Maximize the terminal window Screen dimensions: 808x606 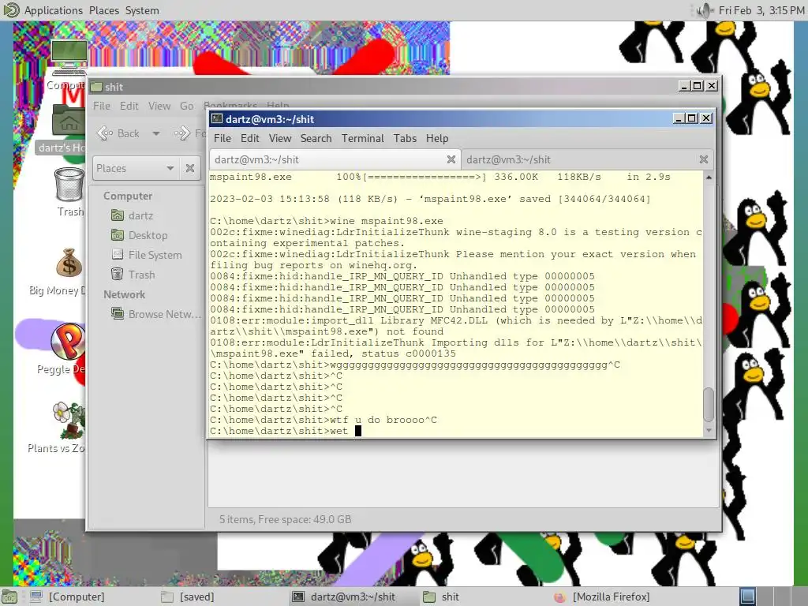(x=692, y=118)
